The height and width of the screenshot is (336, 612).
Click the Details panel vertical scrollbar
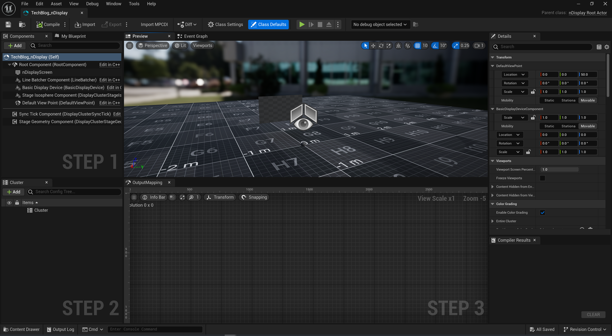pyautogui.click(x=608, y=74)
